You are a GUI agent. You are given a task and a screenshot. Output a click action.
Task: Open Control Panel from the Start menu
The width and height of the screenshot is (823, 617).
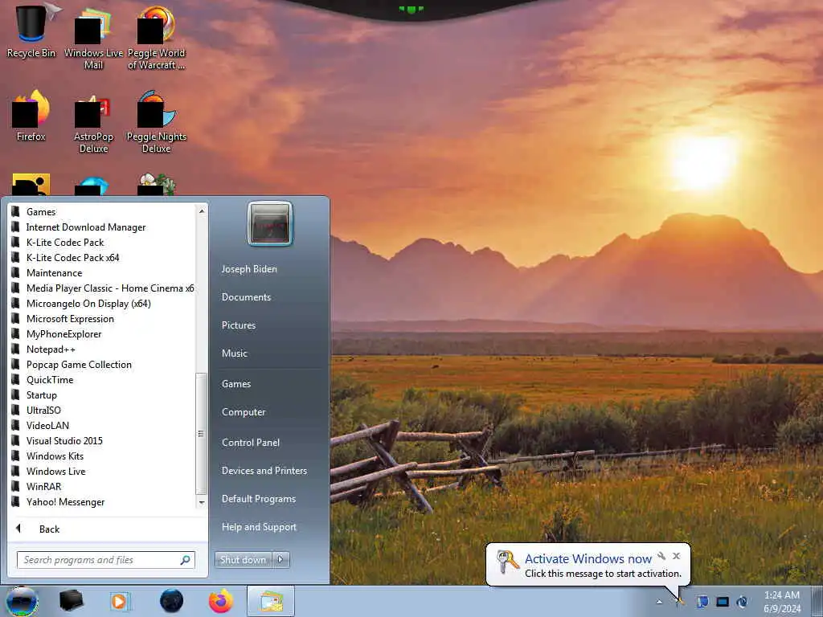click(251, 443)
